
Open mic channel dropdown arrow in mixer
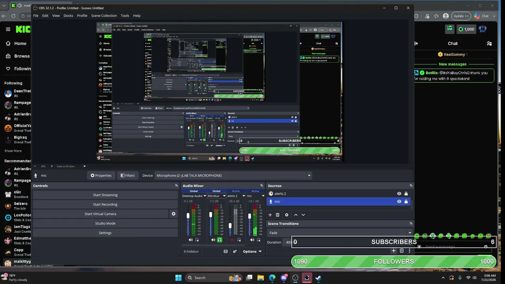[x=263, y=196]
